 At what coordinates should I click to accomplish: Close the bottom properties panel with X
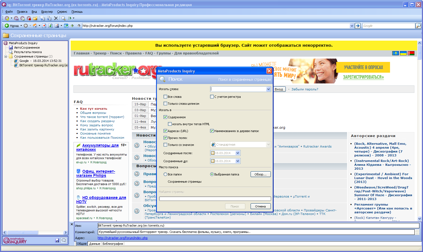point(72,224)
